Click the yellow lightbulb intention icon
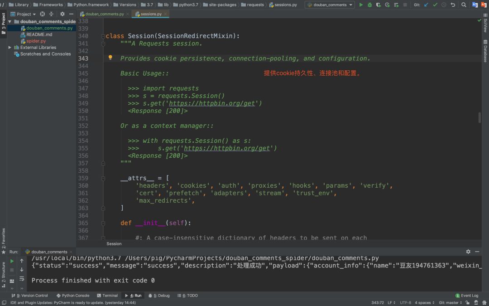489x306 pixels. click(110, 58)
